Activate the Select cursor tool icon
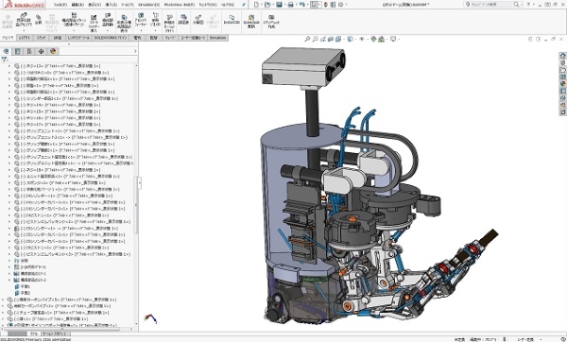 coord(314,5)
